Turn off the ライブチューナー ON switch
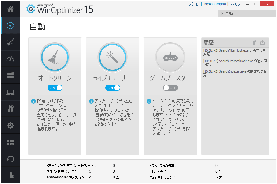The height and width of the screenshot is (184, 277). click(x=113, y=88)
